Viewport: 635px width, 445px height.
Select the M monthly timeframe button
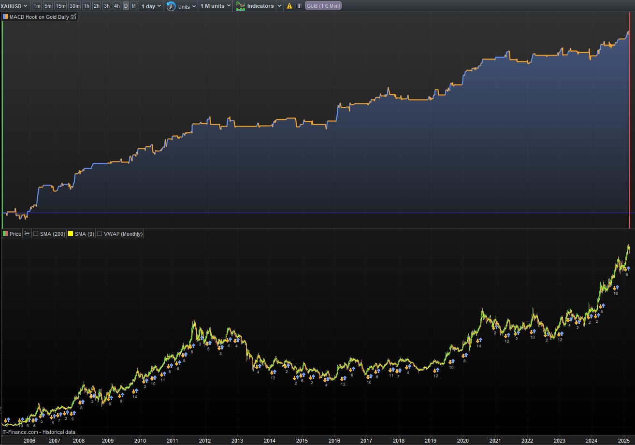[134, 6]
